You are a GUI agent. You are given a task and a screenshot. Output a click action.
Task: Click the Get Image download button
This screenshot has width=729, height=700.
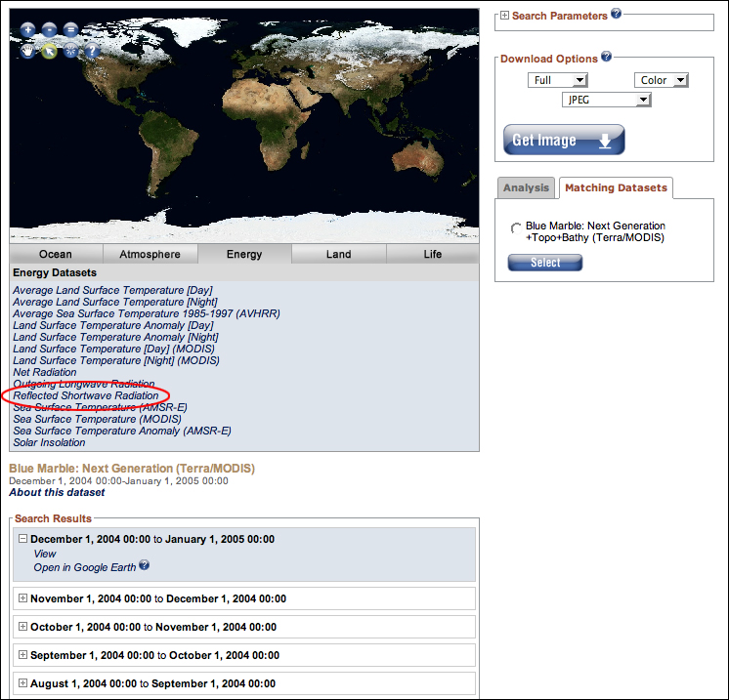pos(564,140)
